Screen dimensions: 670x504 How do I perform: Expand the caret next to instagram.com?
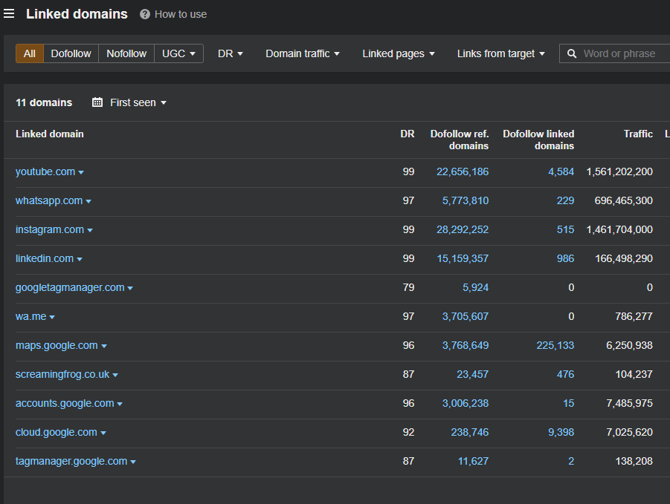pyautogui.click(x=90, y=231)
